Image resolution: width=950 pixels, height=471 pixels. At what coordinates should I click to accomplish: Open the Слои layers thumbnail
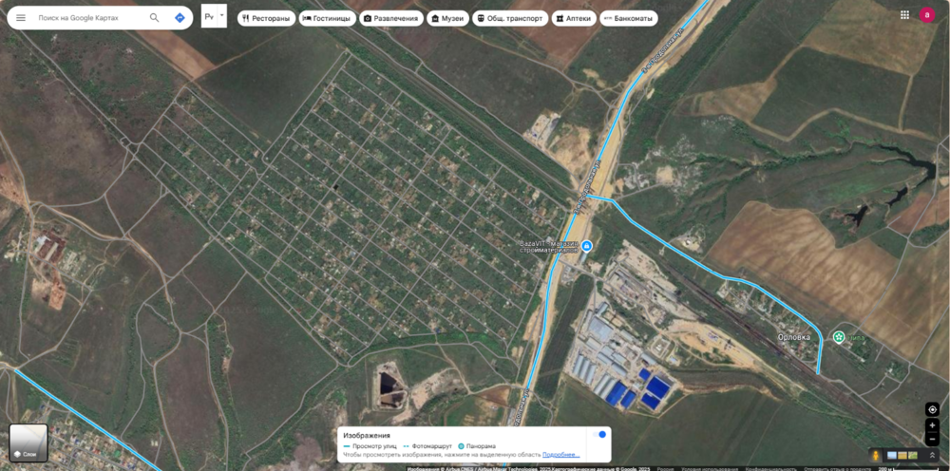[28, 443]
